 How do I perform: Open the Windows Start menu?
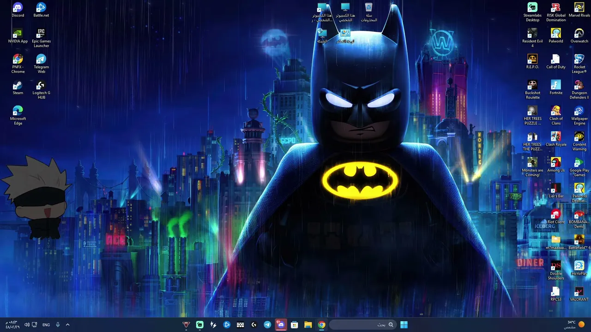[404, 325]
